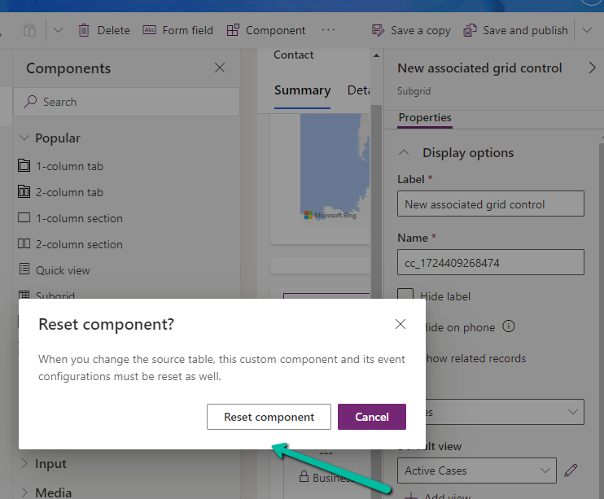Viewport: 604px width, 499px height.
Task: Click Save a copy icon
Action: 379,30
